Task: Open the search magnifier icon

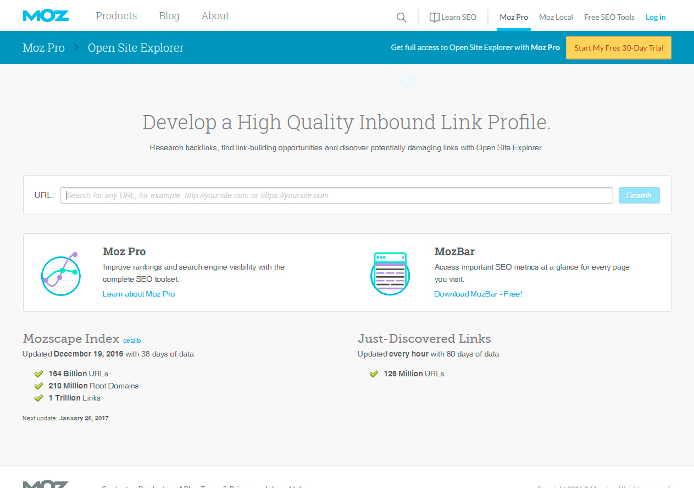Action: pyautogui.click(x=402, y=18)
